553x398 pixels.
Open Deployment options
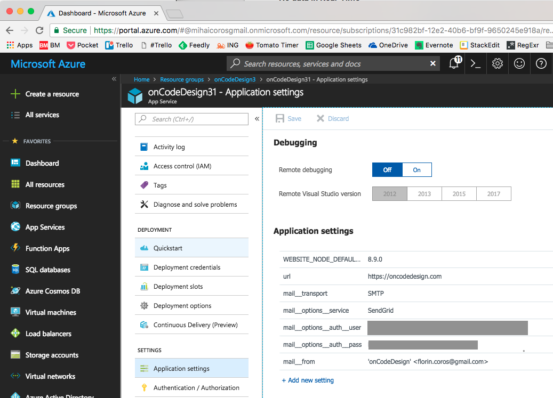(x=191, y=306)
